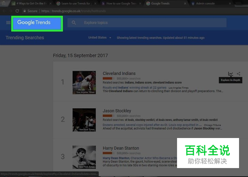Image resolution: width=248 pixels, height=177 pixels.
Task: Click the 'Trending Searches' heading
Action: [25, 38]
